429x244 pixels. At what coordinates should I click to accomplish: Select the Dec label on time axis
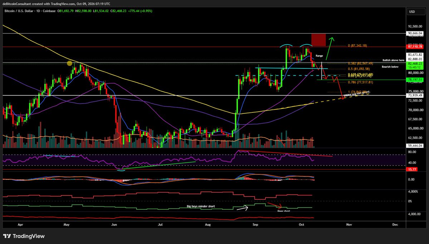[395, 225]
